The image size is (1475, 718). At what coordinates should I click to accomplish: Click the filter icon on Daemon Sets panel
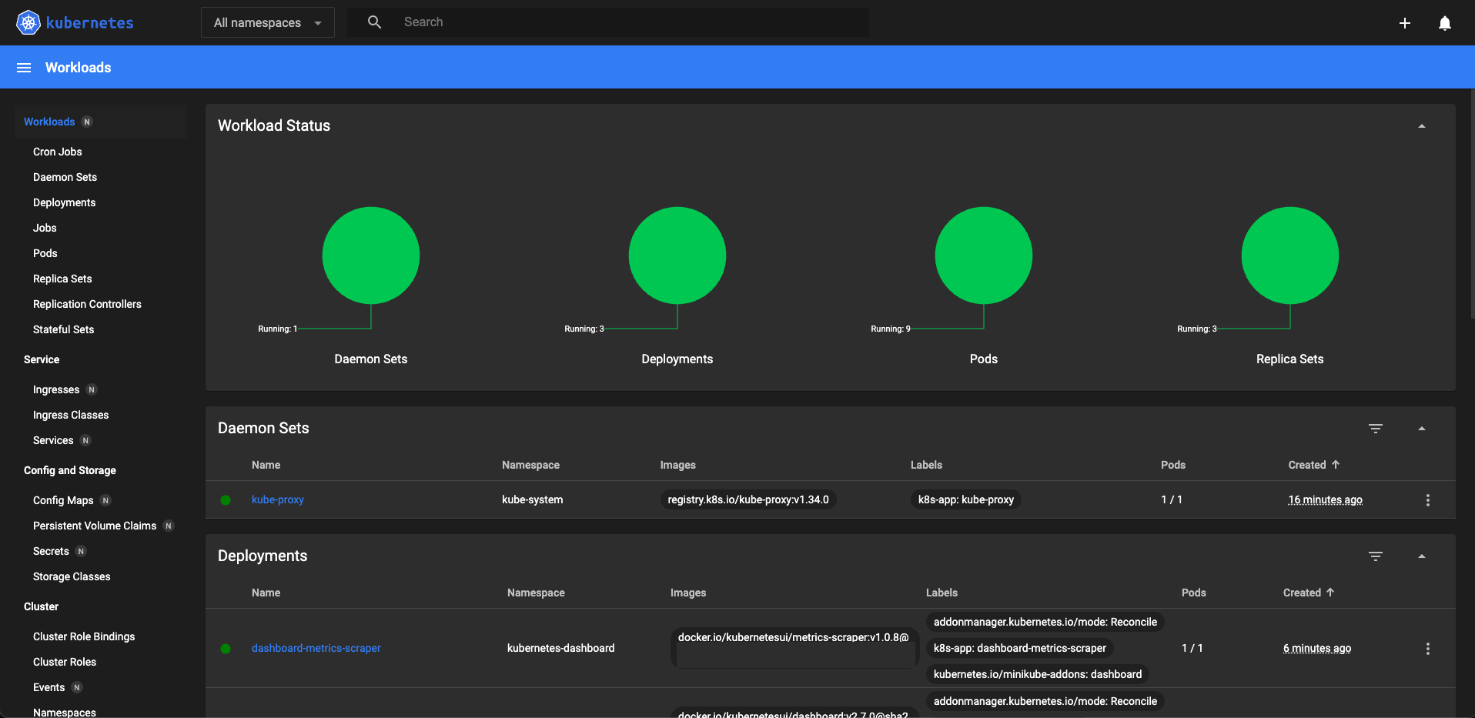(x=1376, y=428)
